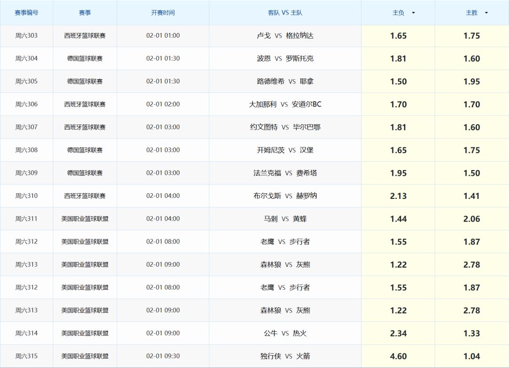Click the 开姆尼茨 VS 汉堡 matchup
509x368 pixels.
coord(285,150)
